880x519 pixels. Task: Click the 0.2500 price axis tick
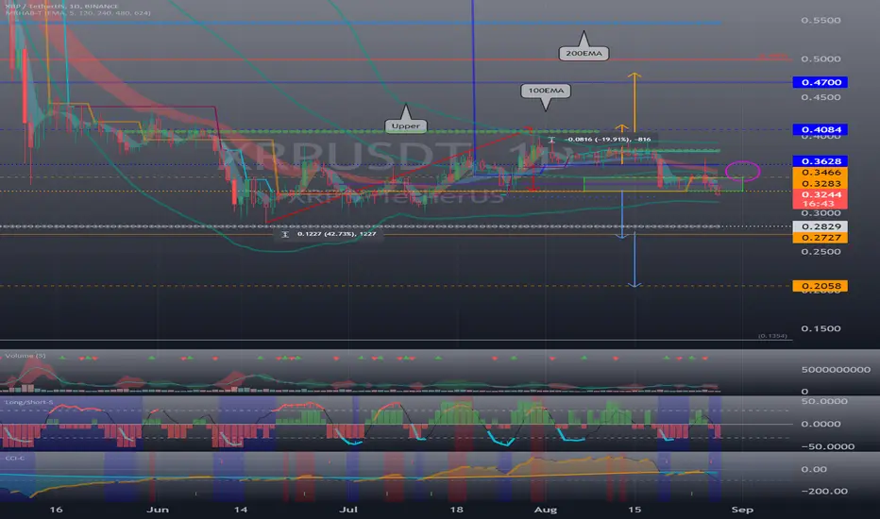821,251
